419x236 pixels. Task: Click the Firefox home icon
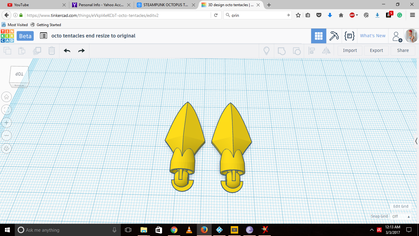[x=341, y=15]
